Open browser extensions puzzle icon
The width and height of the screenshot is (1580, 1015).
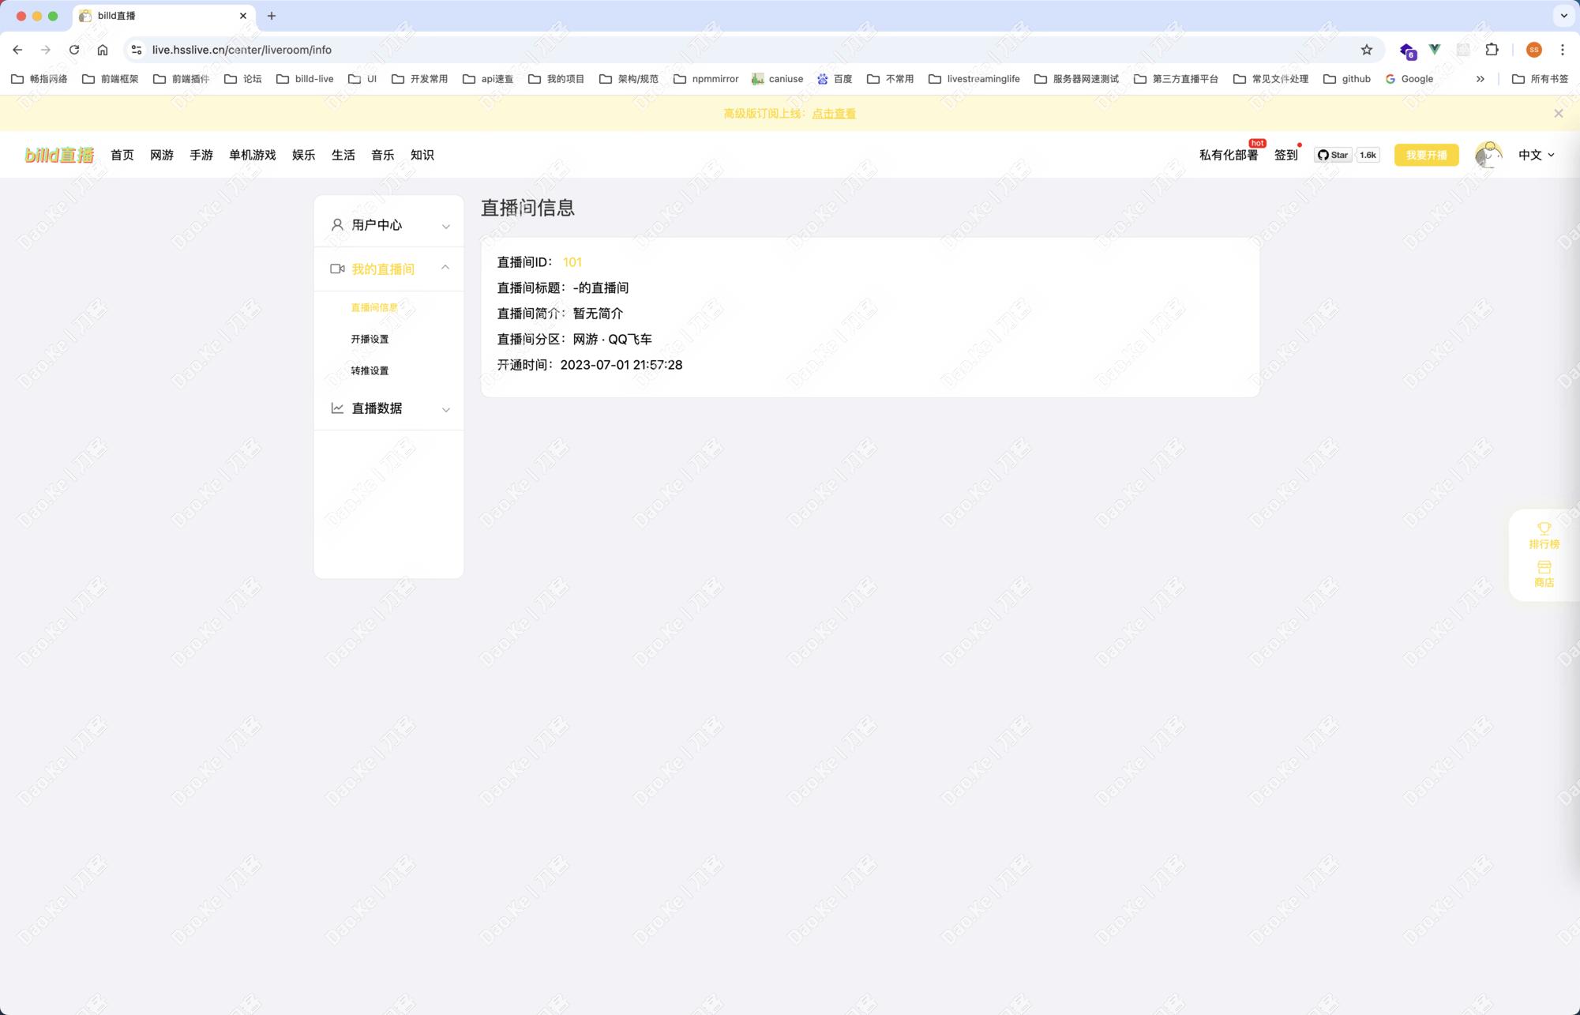pyautogui.click(x=1492, y=50)
